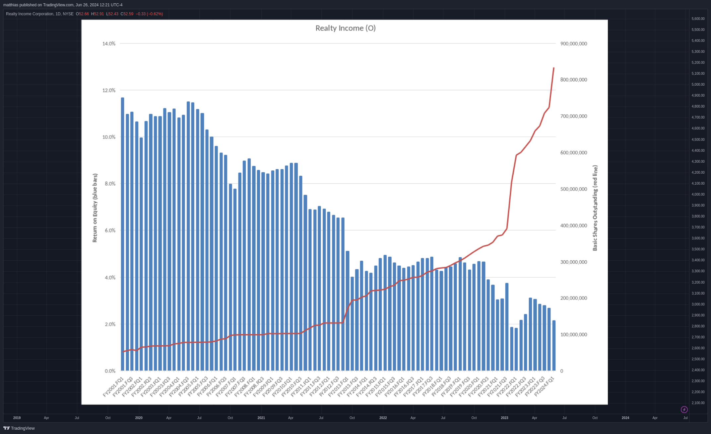Click the 2024 year label on time axis

click(625, 418)
